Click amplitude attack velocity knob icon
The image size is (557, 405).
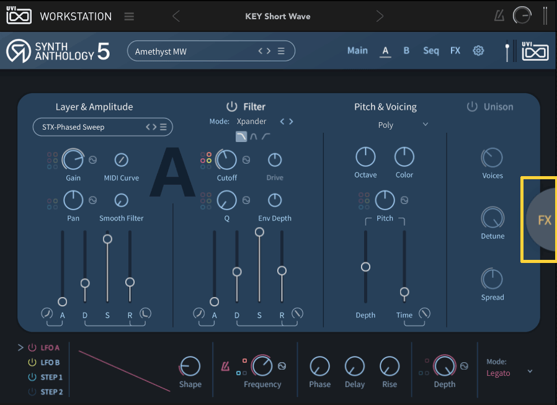(47, 313)
